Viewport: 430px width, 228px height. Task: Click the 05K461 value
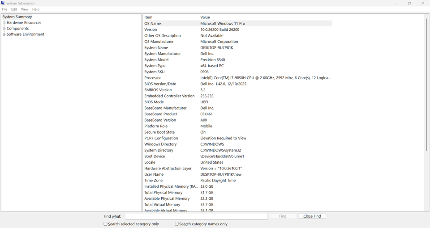click(x=206, y=114)
